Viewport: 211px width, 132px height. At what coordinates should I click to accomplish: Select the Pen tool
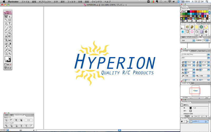pyautogui.click(x=6, y=23)
